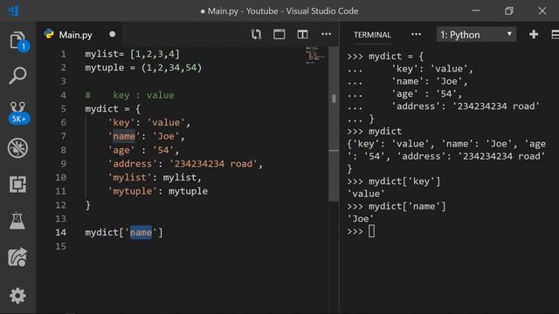
Task: Click the '# key : value' comment
Action: pos(129,95)
